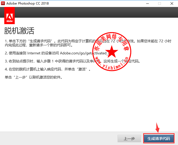
Task: Click the Photoshop title bar app icon
Action: coord(3,3)
